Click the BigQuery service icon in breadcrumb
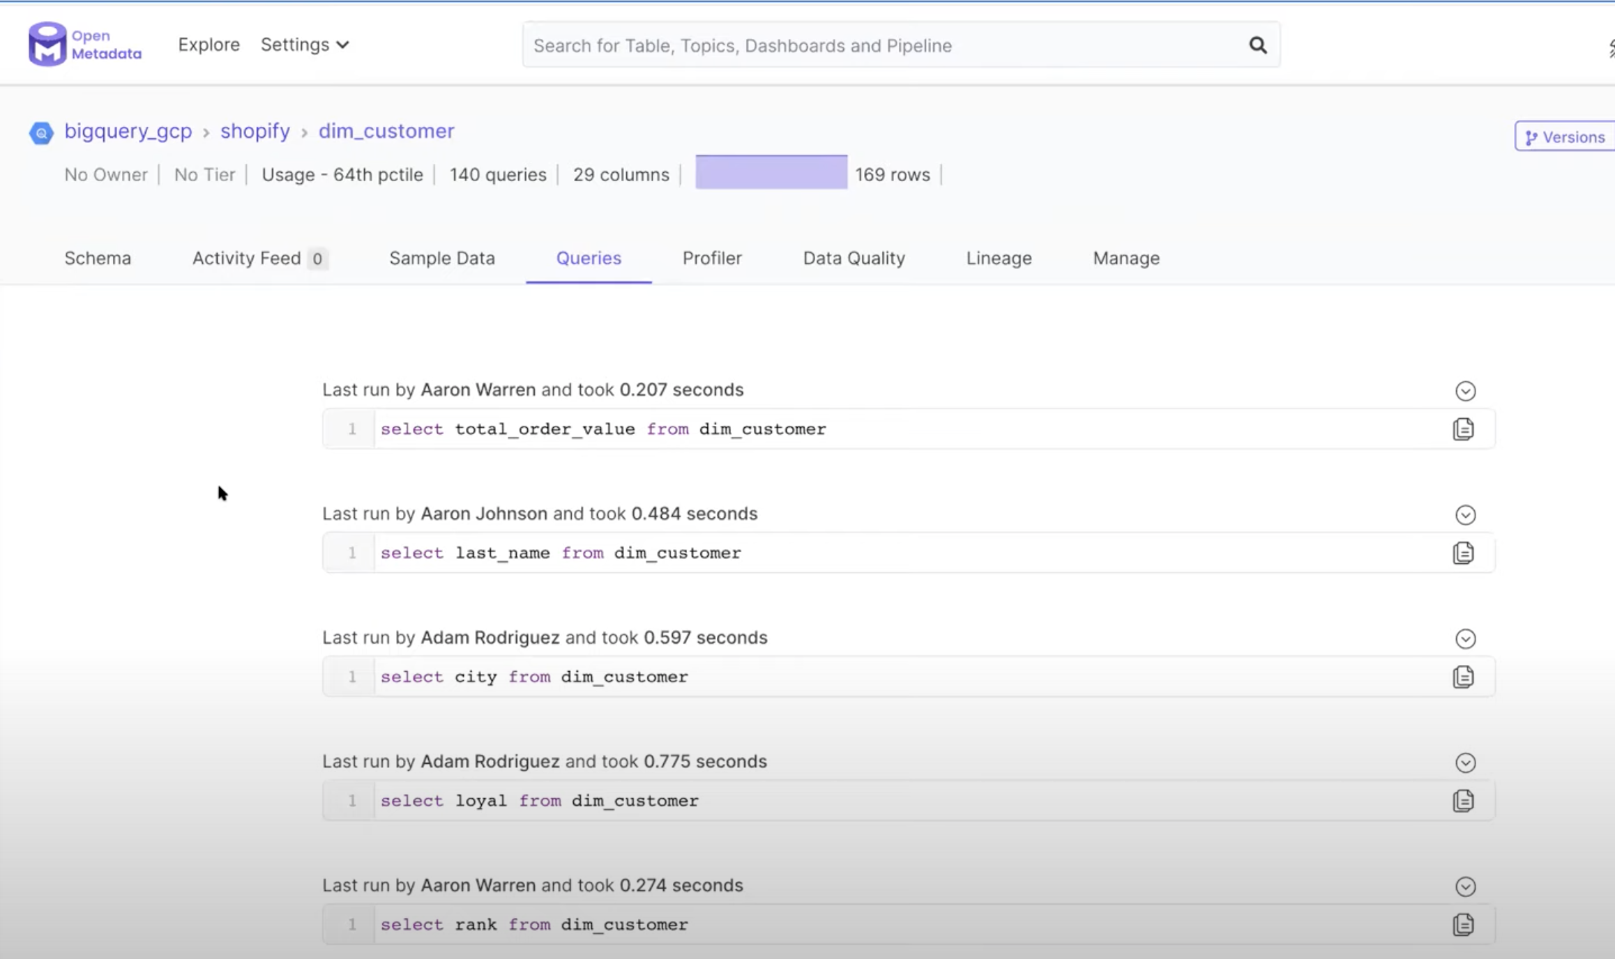Screen dimensions: 1615x959 41,132
